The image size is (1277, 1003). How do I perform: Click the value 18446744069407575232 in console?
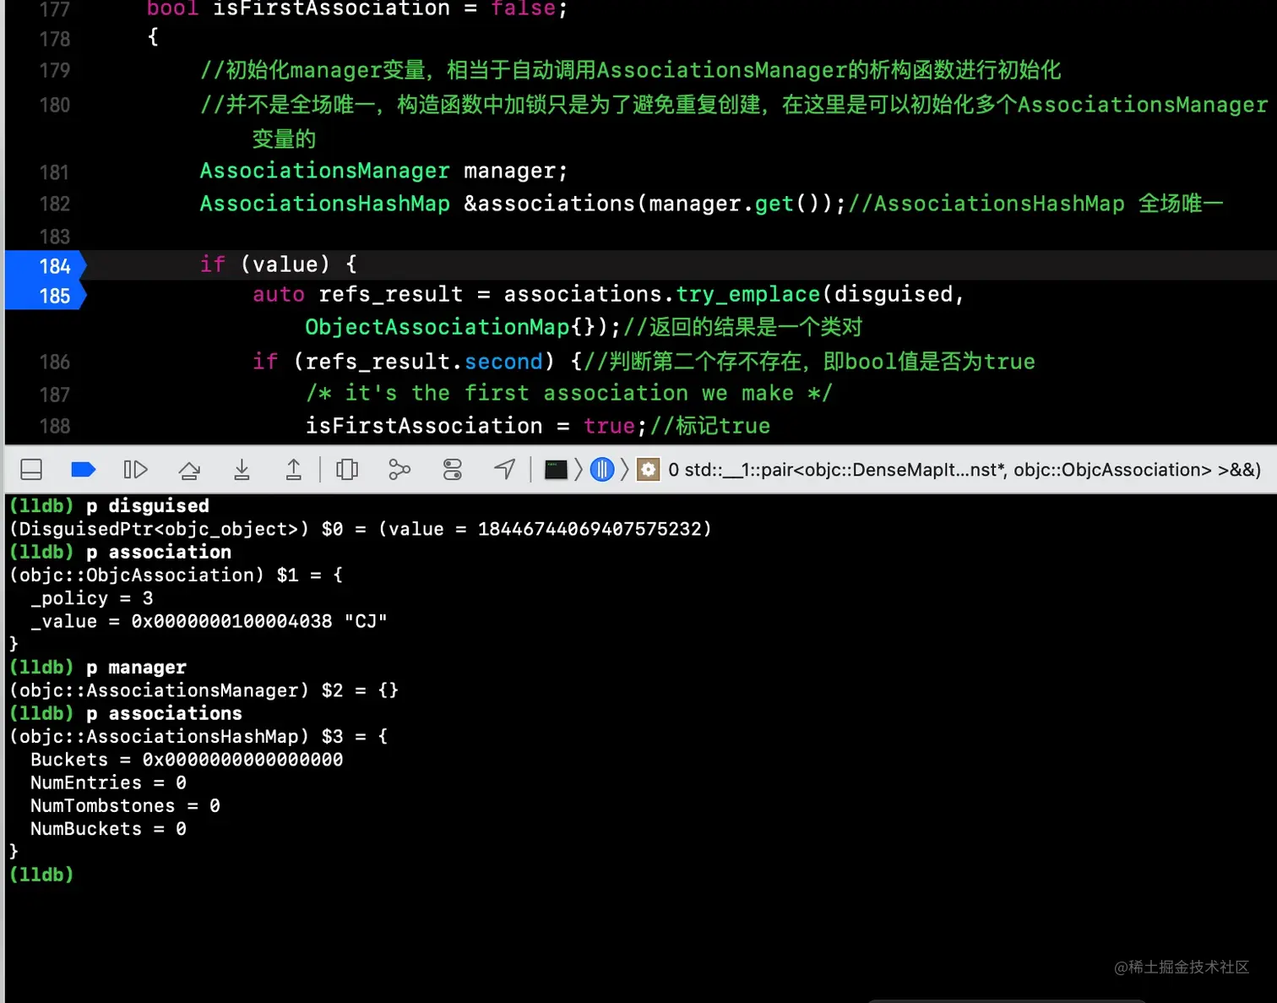coord(590,529)
